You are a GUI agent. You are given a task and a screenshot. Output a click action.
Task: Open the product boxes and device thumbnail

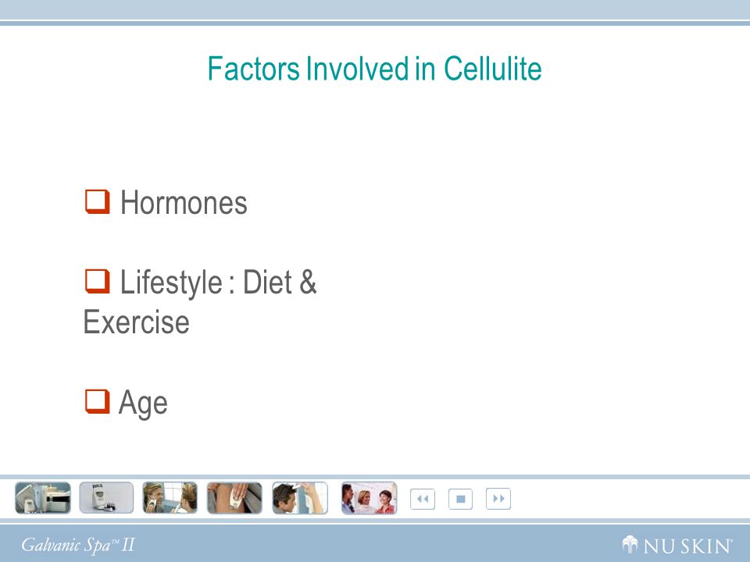pyautogui.click(x=43, y=498)
